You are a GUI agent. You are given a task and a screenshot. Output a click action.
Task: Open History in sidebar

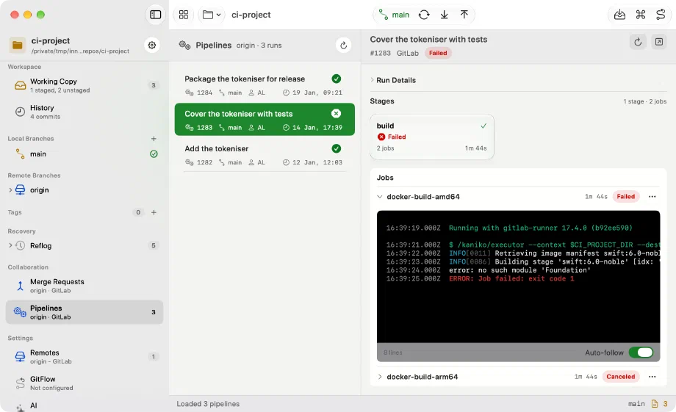[x=84, y=112]
